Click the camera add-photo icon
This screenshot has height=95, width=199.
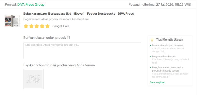click(x=33, y=79)
